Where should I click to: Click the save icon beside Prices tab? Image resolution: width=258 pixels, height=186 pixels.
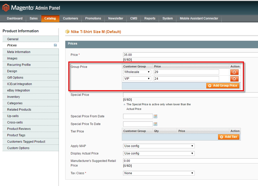point(55,45)
